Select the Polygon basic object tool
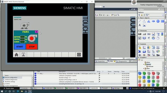This screenshot has height=93, width=167. coord(149,21)
